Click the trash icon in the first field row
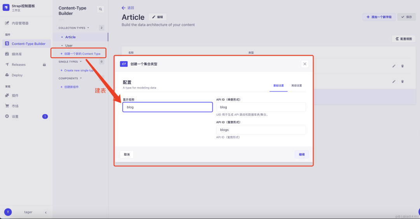 click(402, 66)
